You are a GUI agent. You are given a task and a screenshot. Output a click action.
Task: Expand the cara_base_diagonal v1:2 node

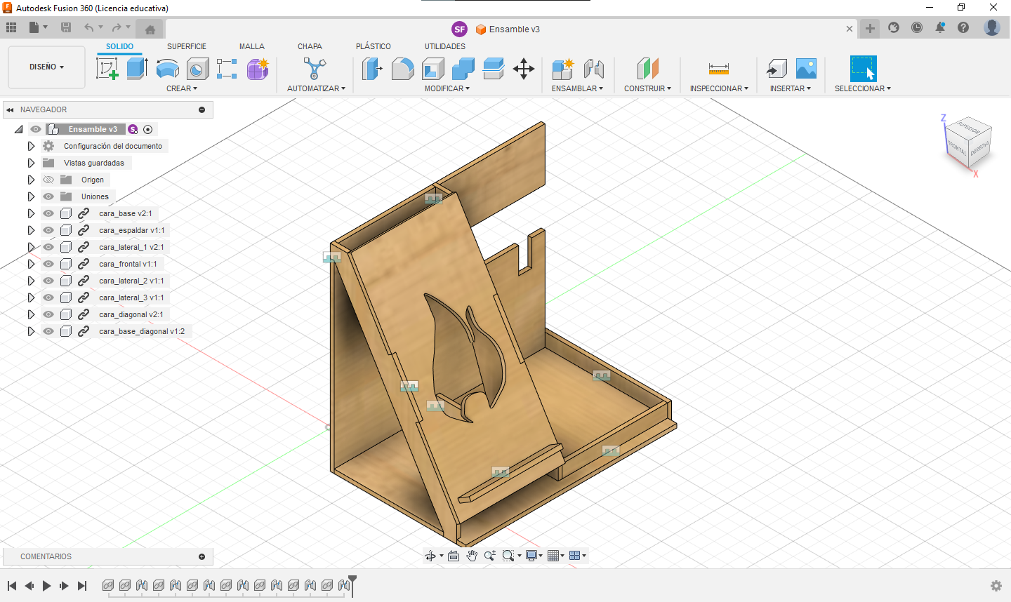[x=31, y=331]
